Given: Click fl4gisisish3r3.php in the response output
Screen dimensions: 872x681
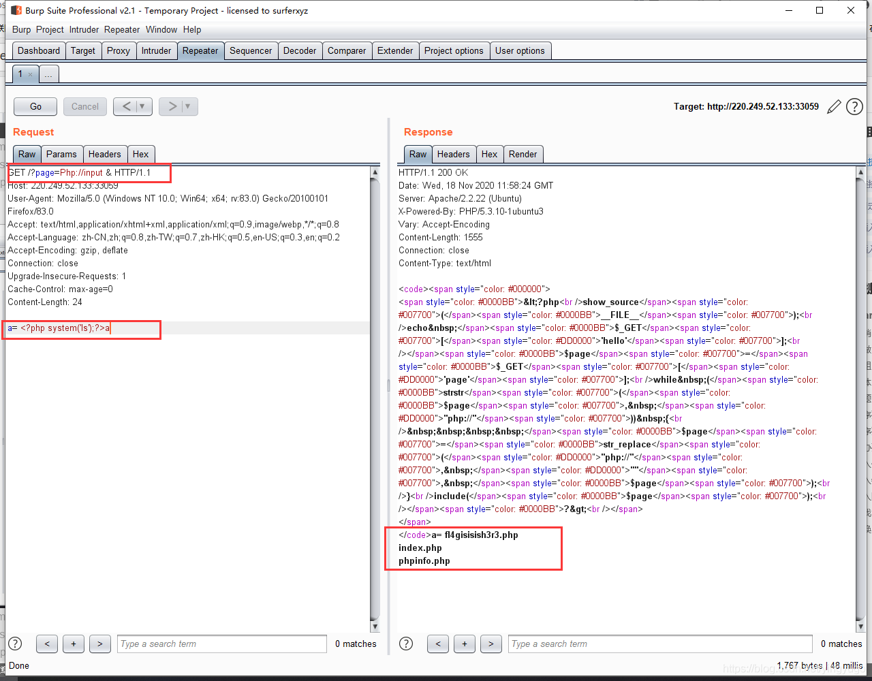Looking at the screenshot, I should (x=481, y=535).
